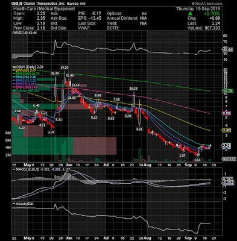Click the 19.20 peak price label

coord(65,67)
